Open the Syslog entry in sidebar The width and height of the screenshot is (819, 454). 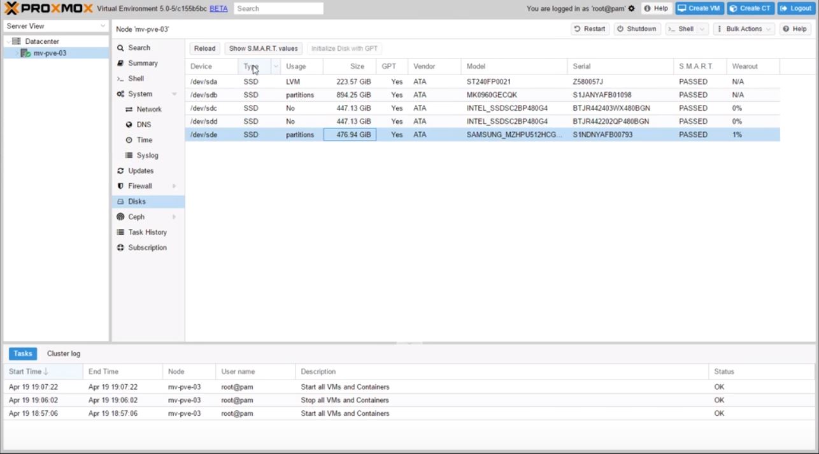(x=147, y=155)
